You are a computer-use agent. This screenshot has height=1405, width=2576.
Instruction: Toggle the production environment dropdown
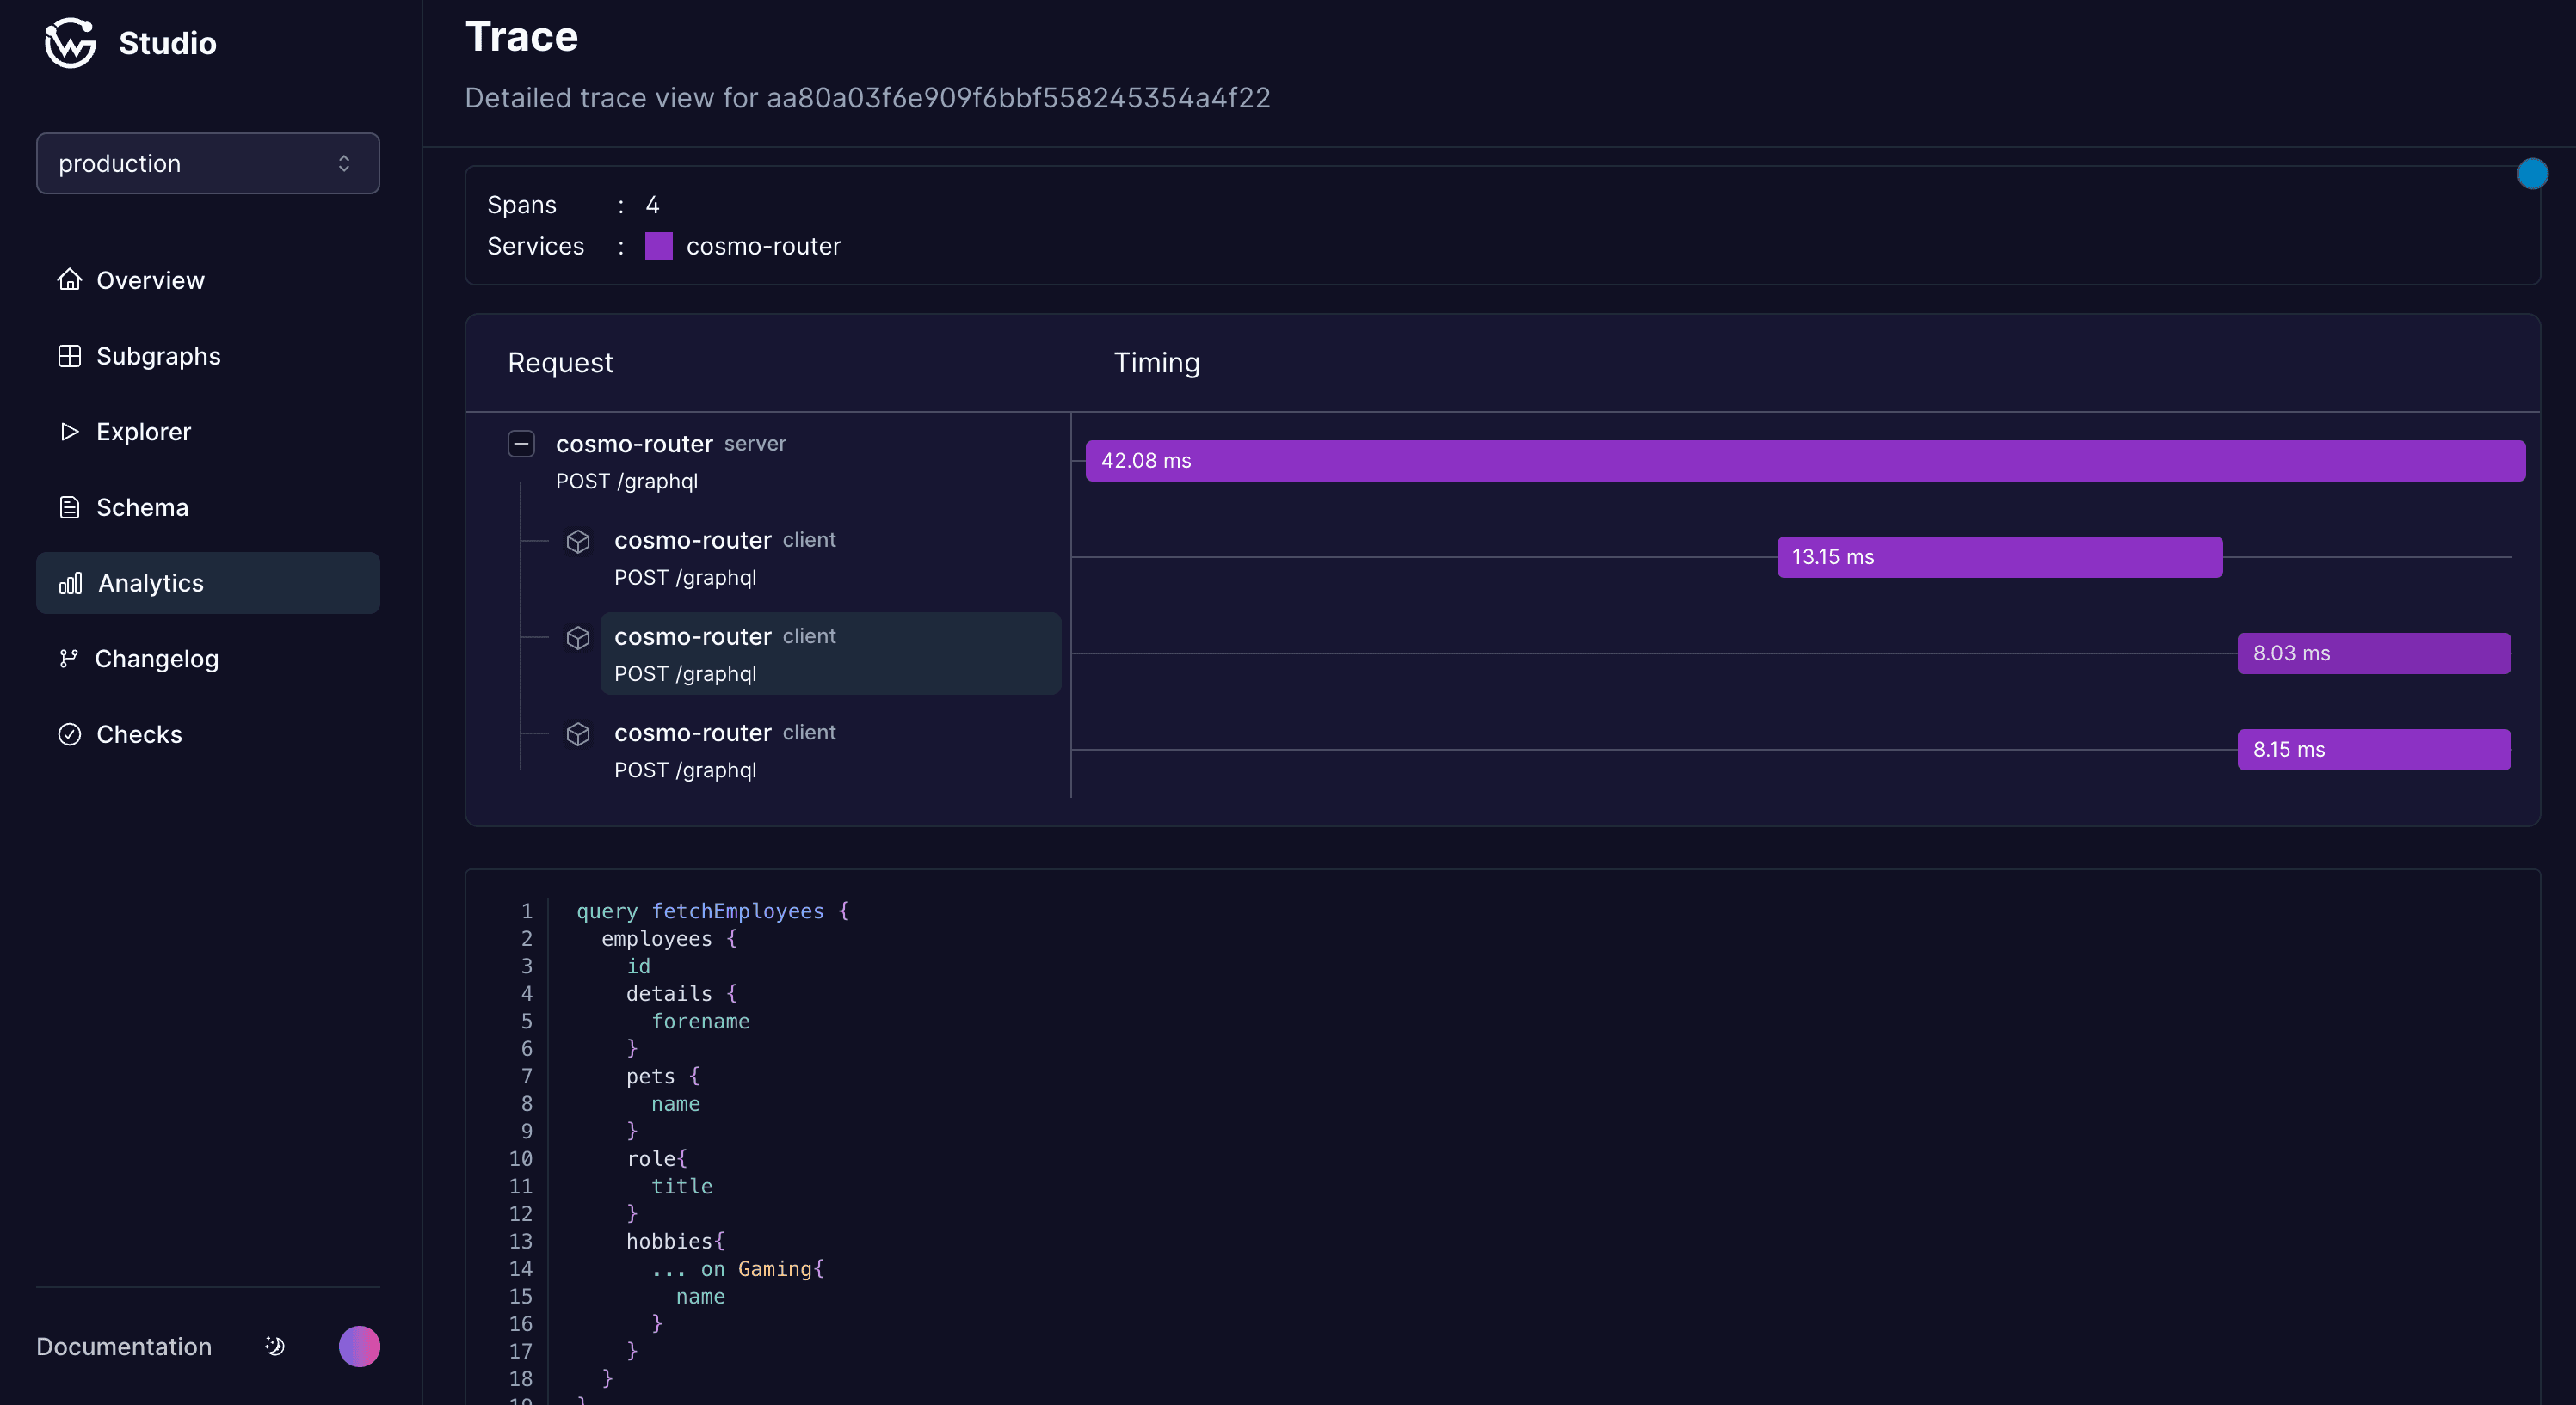pyautogui.click(x=207, y=163)
